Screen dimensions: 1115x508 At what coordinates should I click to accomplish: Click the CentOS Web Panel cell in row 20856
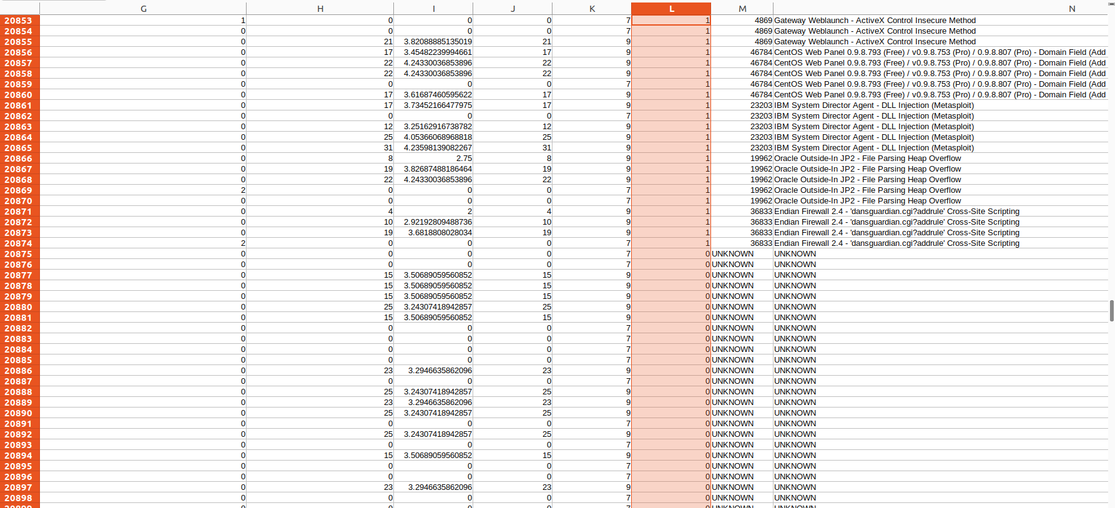tap(939, 52)
